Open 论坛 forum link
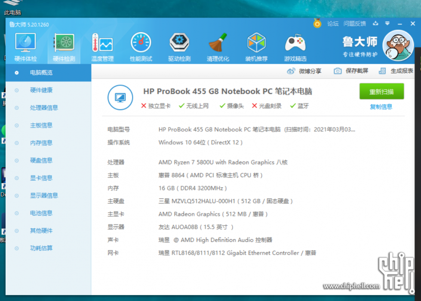Screen dimensions: 421x301 point(333,24)
